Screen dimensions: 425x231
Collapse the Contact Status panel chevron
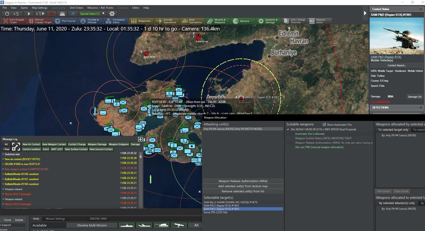point(421,8)
